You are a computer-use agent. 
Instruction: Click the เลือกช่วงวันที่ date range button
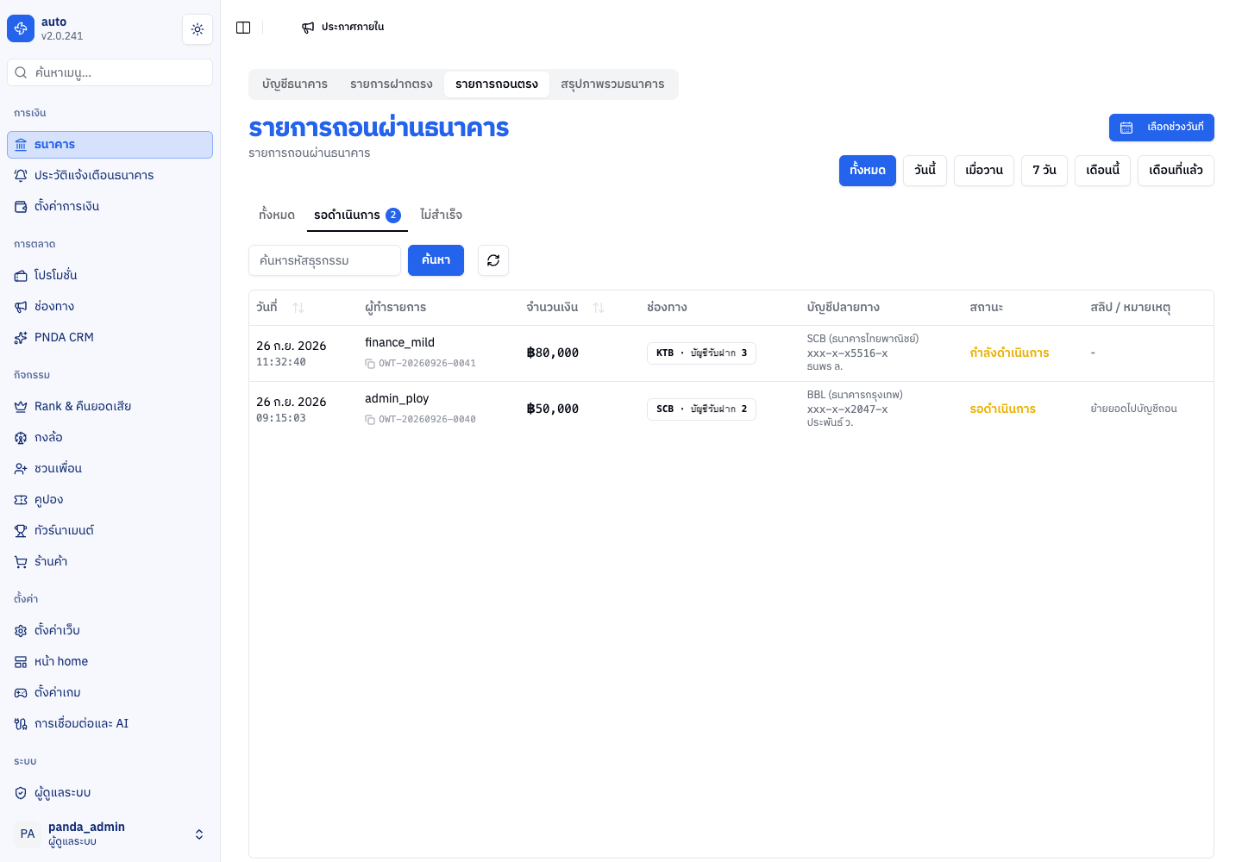coord(1162,128)
